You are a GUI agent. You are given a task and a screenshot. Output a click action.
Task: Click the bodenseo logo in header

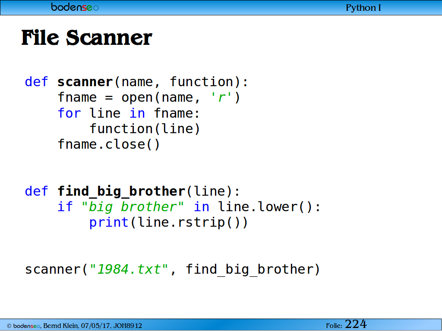75,7
